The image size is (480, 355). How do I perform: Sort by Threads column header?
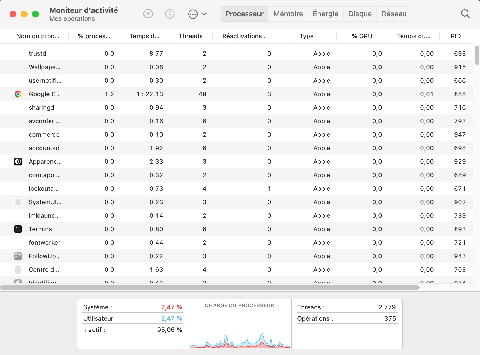tap(190, 36)
